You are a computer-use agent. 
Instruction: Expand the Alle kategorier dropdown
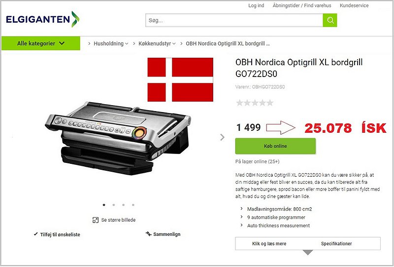[x=41, y=43]
